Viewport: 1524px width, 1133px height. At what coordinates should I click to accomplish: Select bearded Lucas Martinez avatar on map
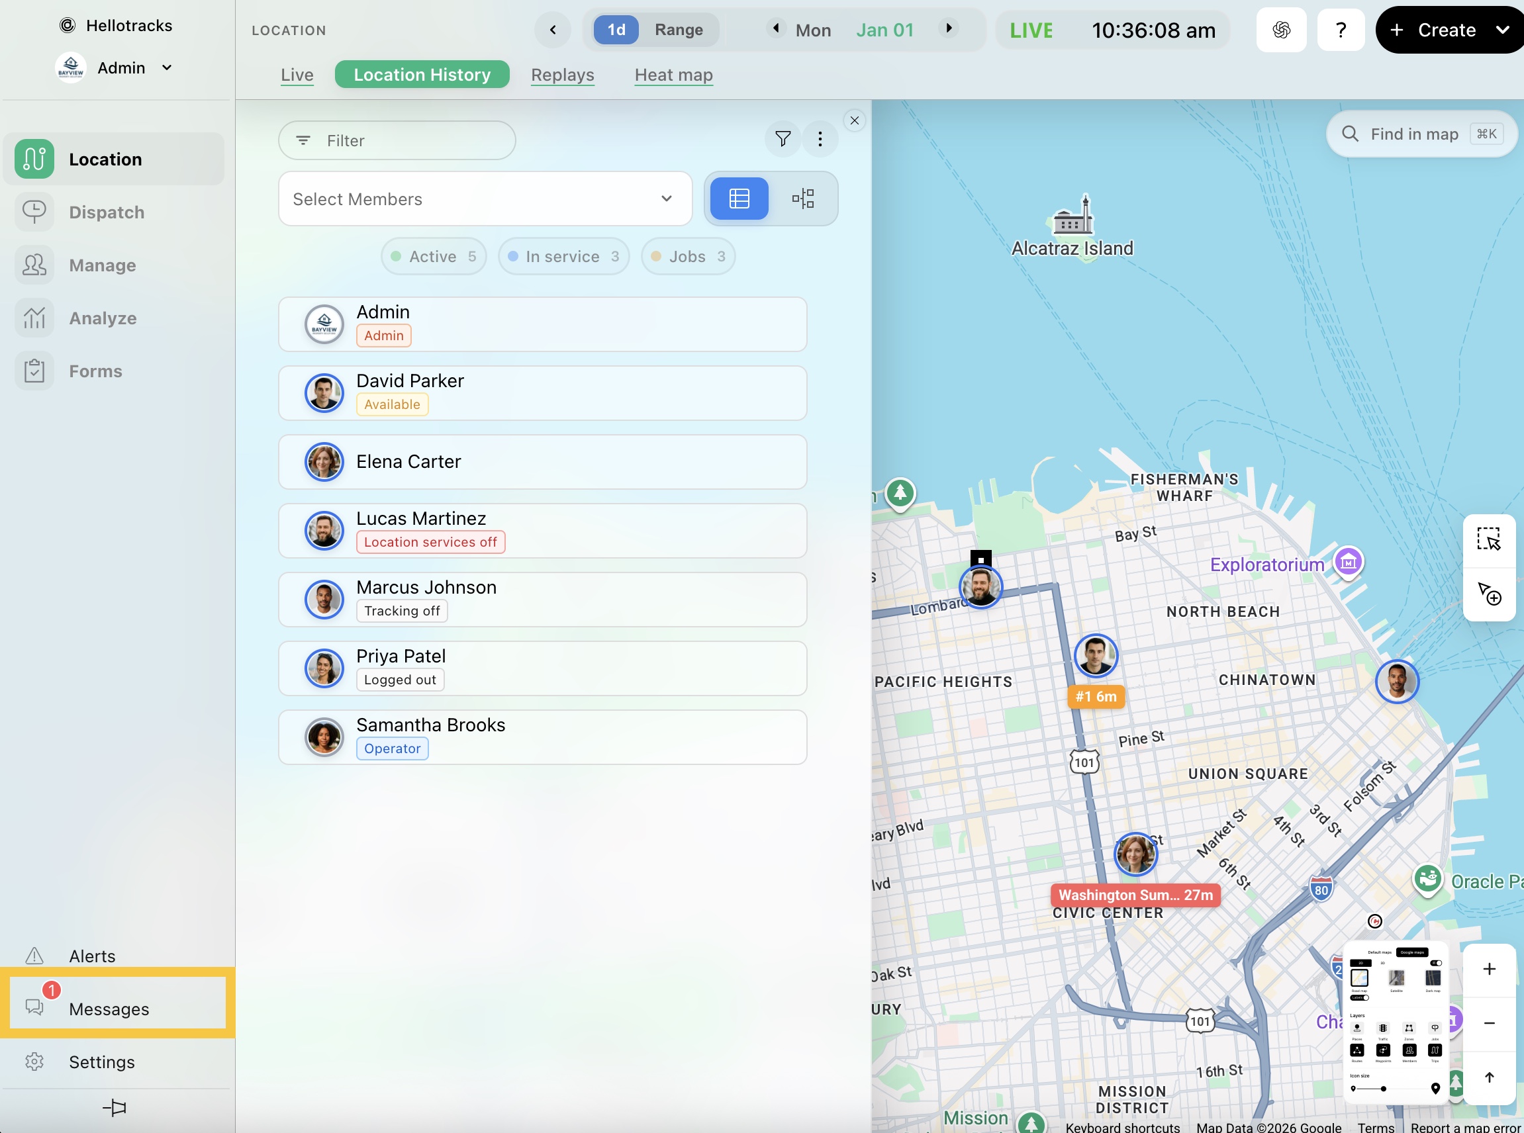click(x=980, y=586)
